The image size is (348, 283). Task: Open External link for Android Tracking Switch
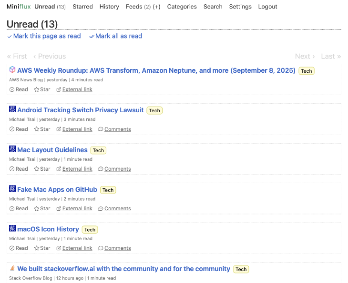tap(74, 129)
